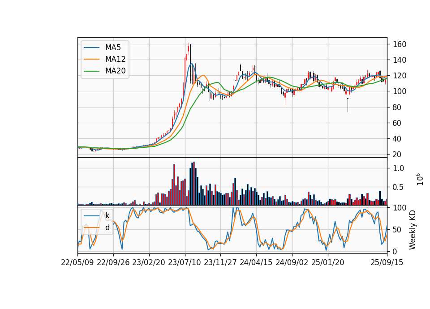Image resolution: width=430 pixels, height=309 pixels.
Task: Click the 23/11/27 date axis label
Action: pyautogui.click(x=220, y=262)
